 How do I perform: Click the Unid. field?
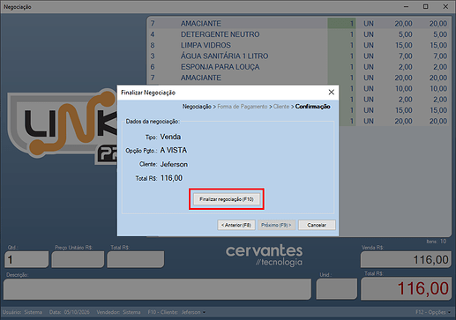pyautogui.click(x=337, y=289)
